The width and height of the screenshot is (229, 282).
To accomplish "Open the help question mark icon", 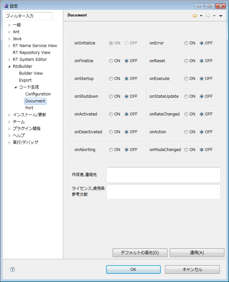I will click(x=13, y=269).
